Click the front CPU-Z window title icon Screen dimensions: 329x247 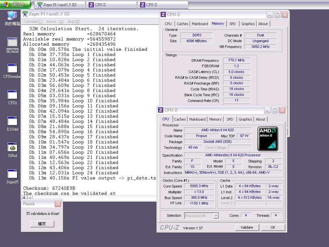point(161,110)
